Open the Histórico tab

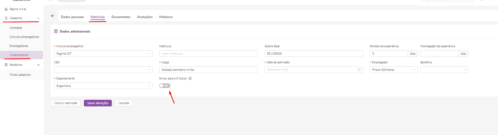[x=166, y=17]
